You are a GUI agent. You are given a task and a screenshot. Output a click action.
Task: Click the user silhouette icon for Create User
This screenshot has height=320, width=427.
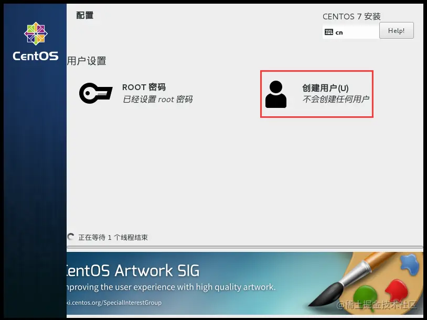coord(276,94)
